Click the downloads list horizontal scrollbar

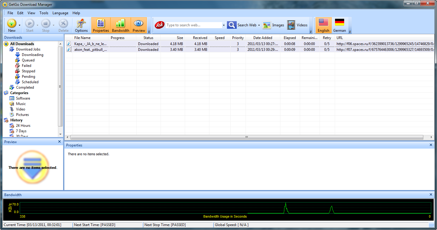point(247,137)
